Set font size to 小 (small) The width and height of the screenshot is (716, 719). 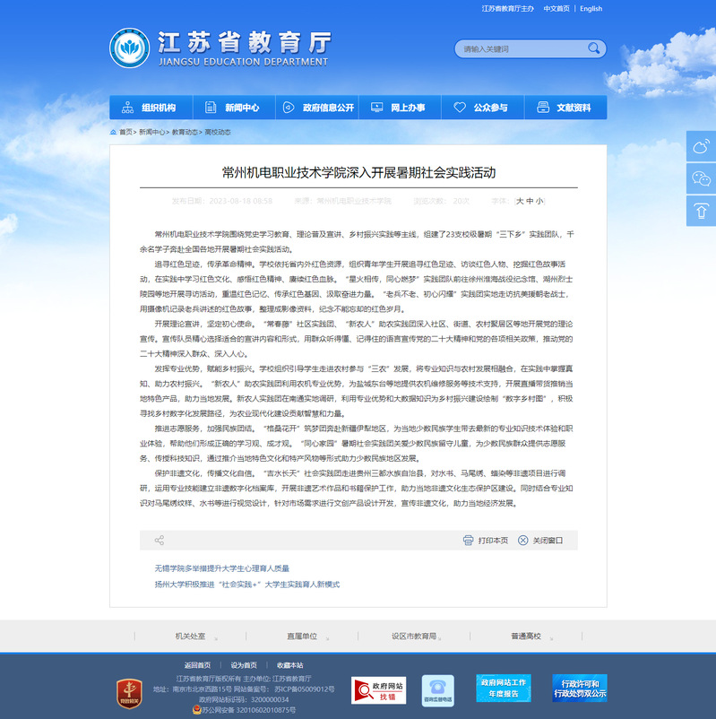[539, 202]
